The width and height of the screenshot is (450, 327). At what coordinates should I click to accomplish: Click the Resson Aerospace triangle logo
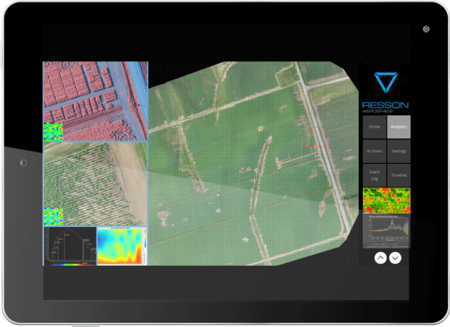click(x=386, y=84)
